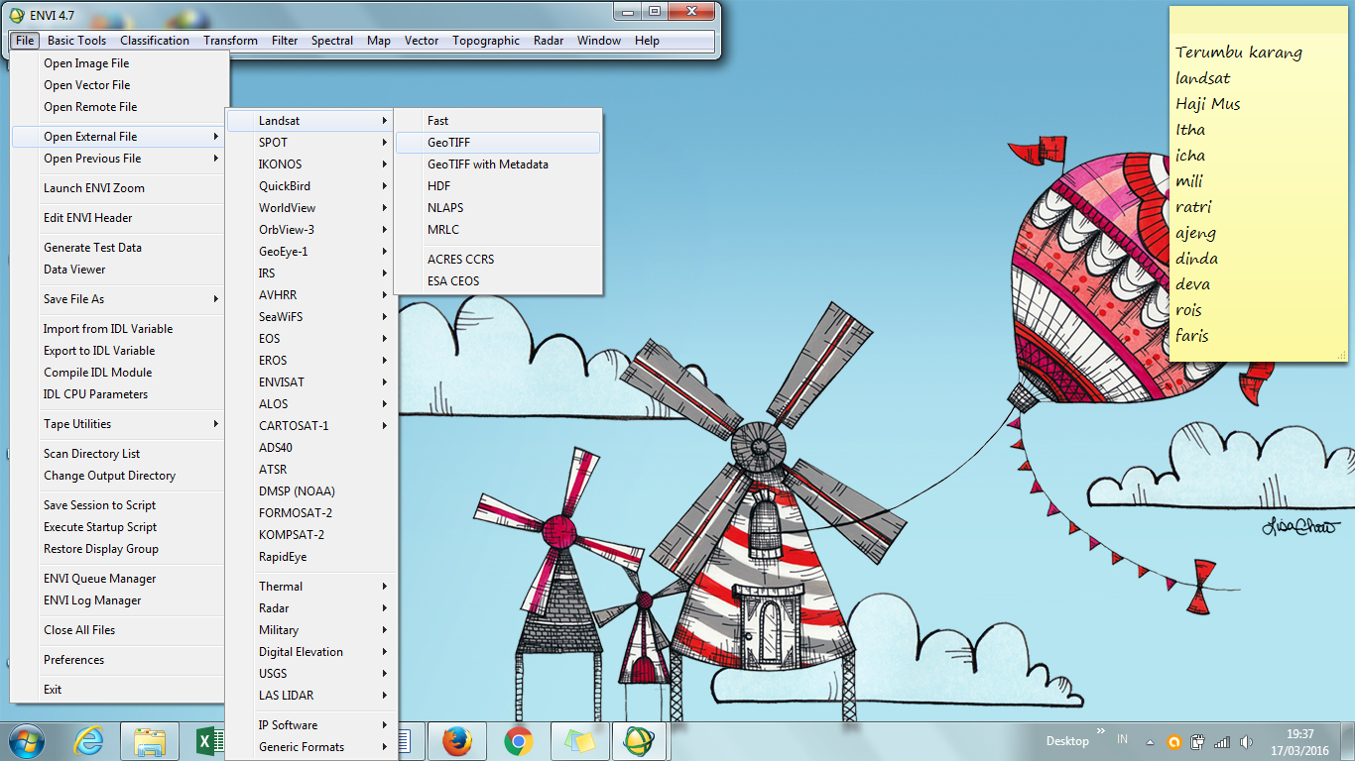The height and width of the screenshot is (761, 1355).
Task: Open the Classification menu
Action: (155, 41)
